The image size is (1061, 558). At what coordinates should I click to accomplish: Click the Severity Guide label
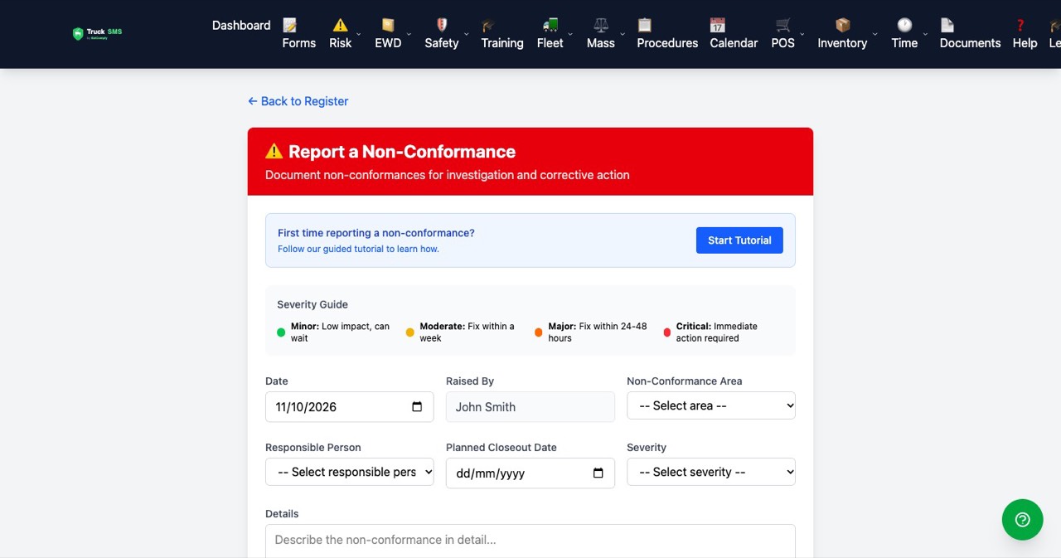pos(312,304)
